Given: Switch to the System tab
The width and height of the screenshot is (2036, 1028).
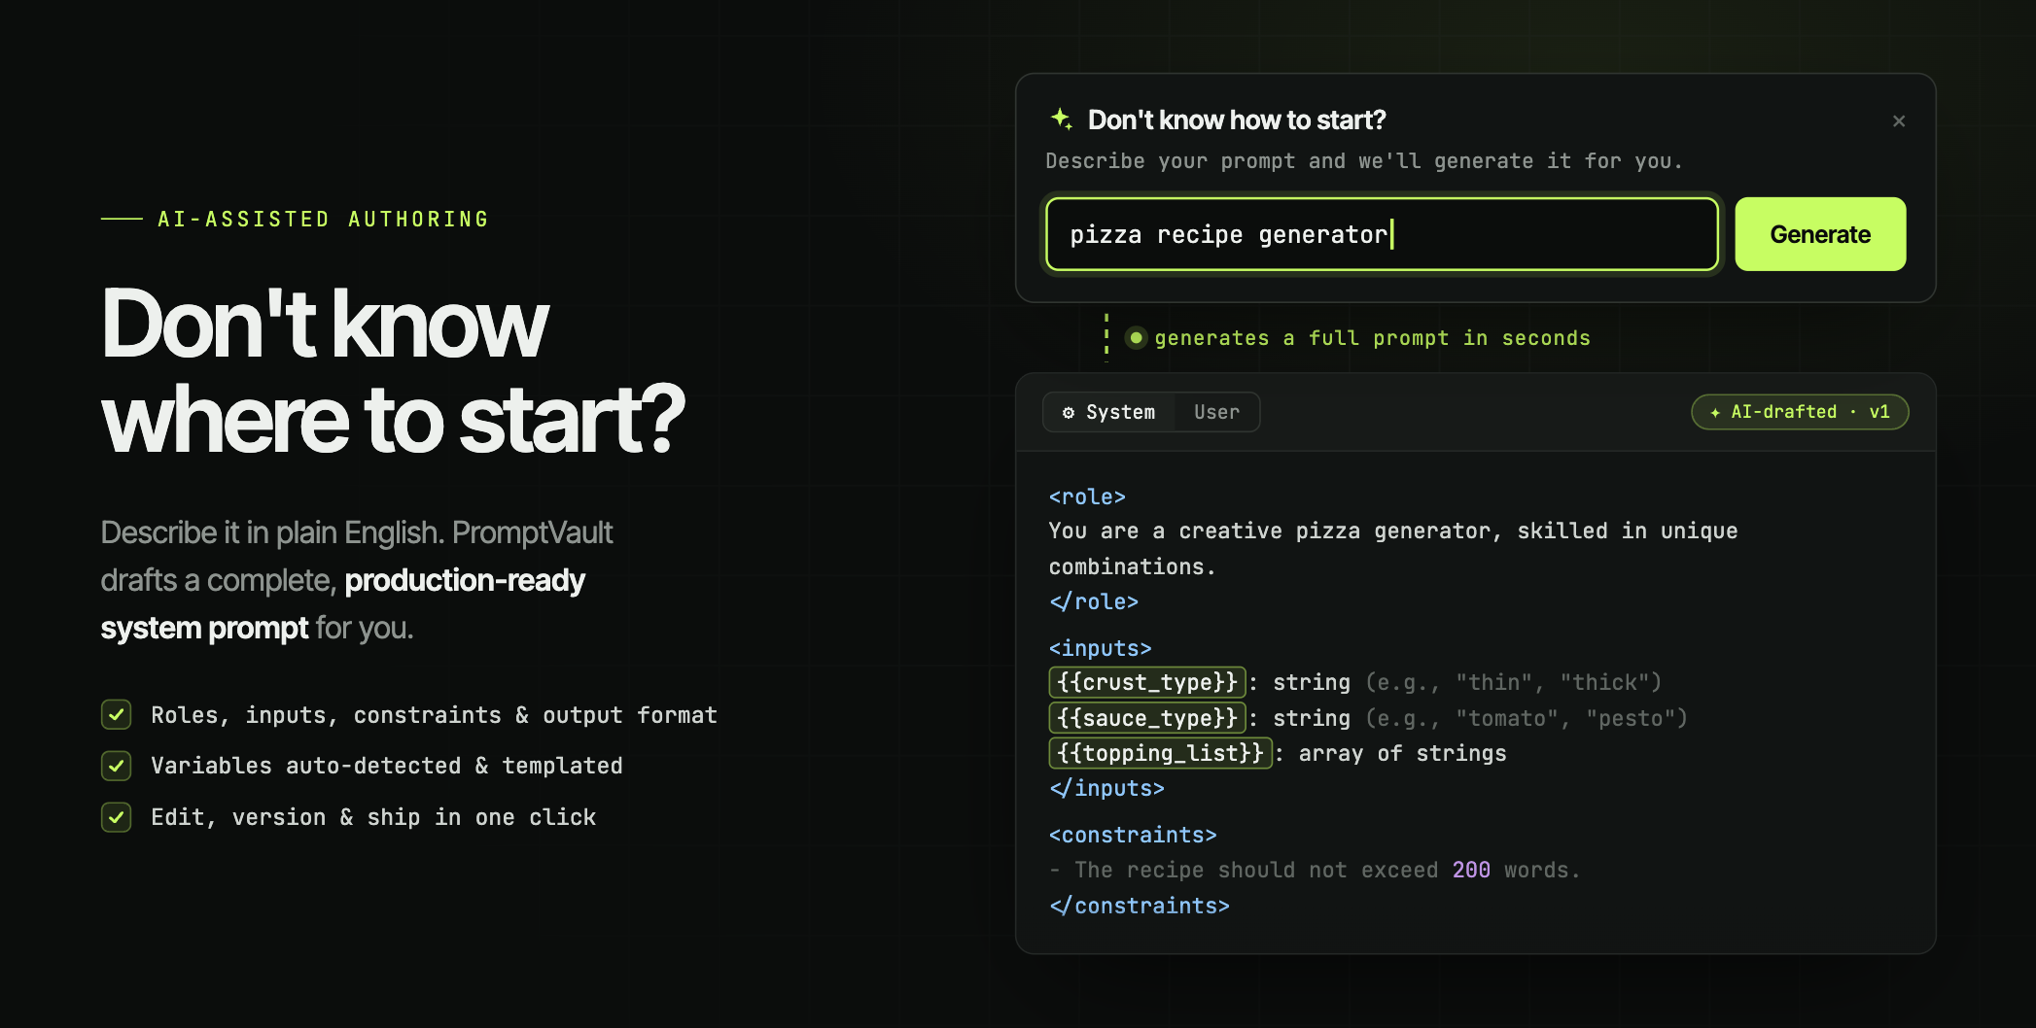Looking at the screenshot, I should (x=1108, y=412).
